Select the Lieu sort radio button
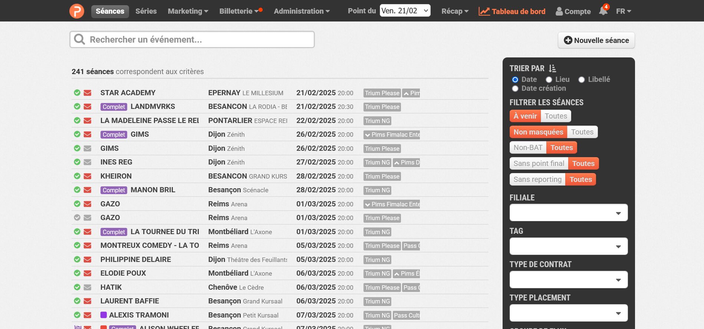The image size is (704, 329). (x=549, y=80)
